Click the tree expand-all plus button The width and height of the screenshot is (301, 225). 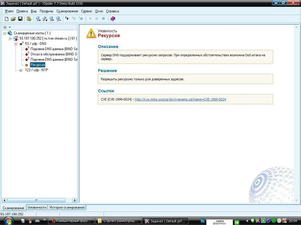5,27
